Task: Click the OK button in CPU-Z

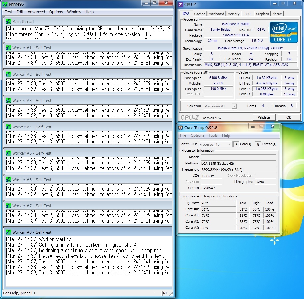Action: (289, 117)
